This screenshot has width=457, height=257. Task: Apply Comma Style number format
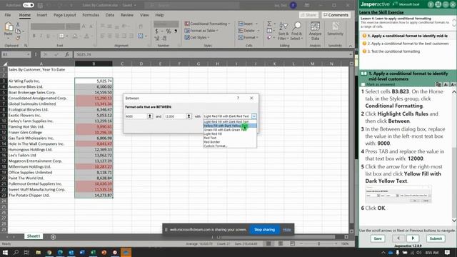[176, 31]
